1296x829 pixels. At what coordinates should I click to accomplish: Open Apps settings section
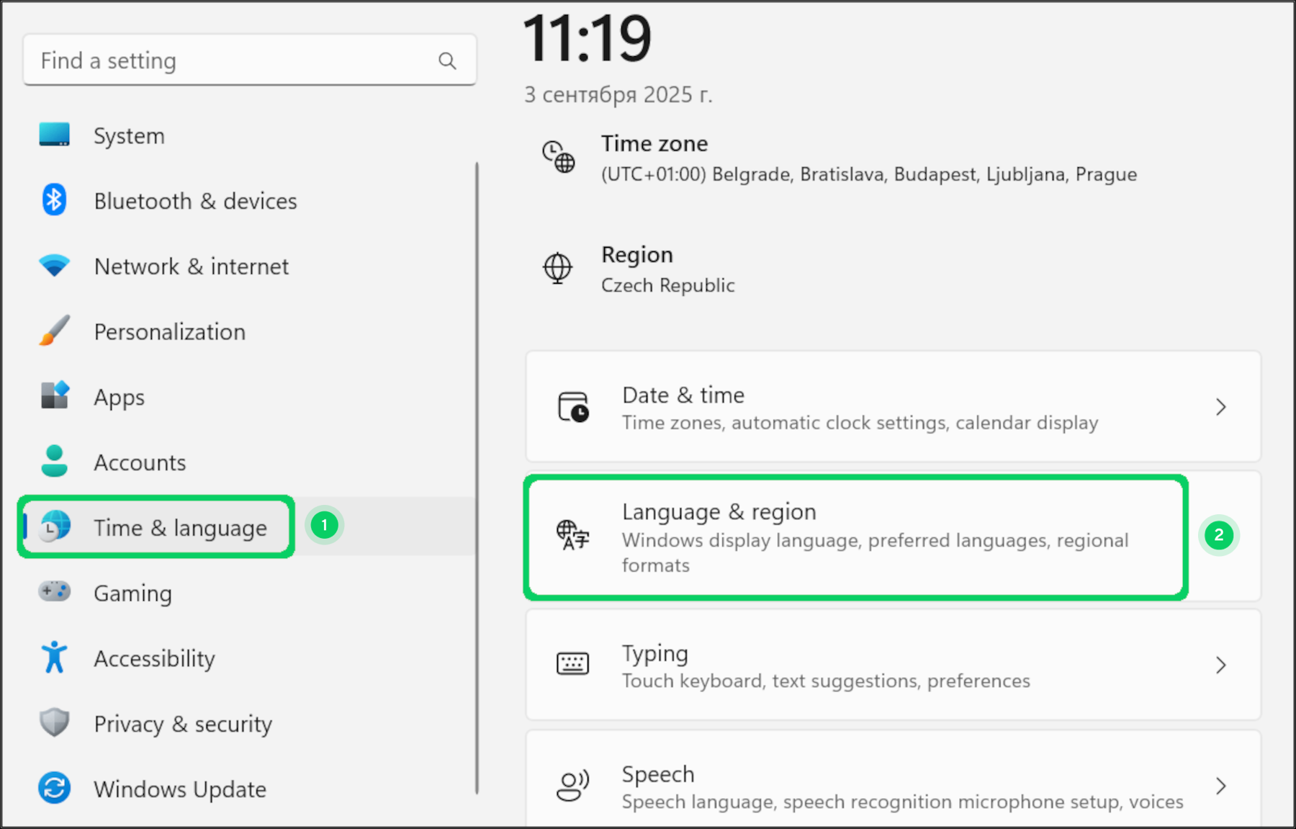120,397
